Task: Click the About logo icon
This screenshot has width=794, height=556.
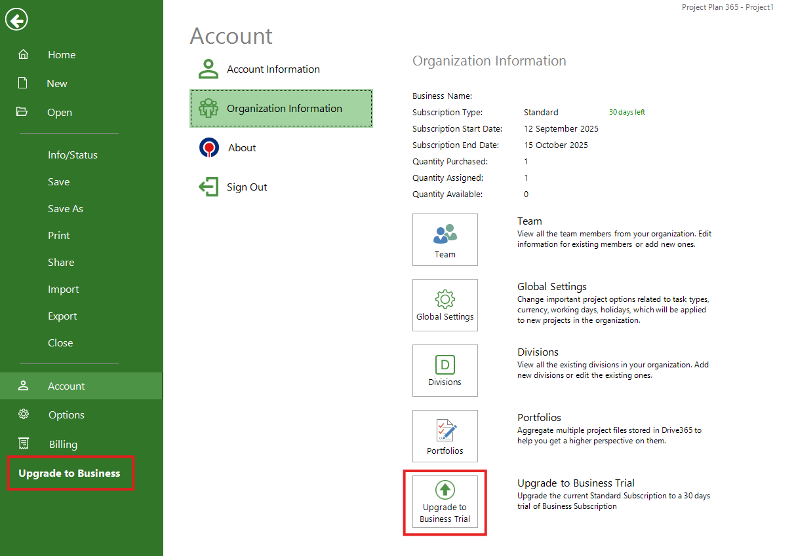Action: pyautogui.click(x=209, y=147)
